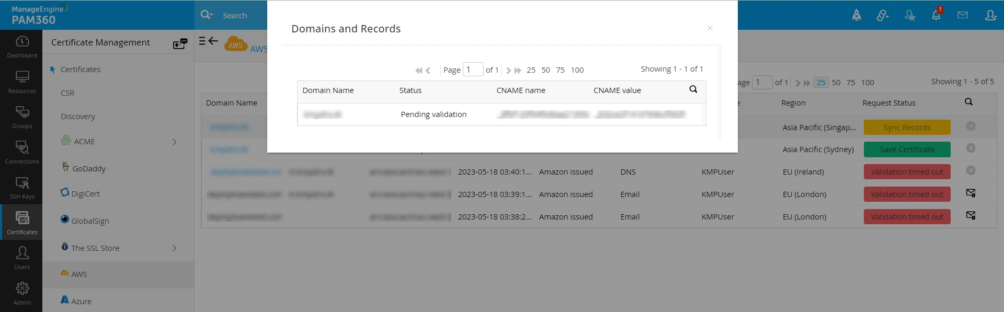Click the Page number field in dialog
This screenshot has width=1004, height=312.
(x=473, y=70)
